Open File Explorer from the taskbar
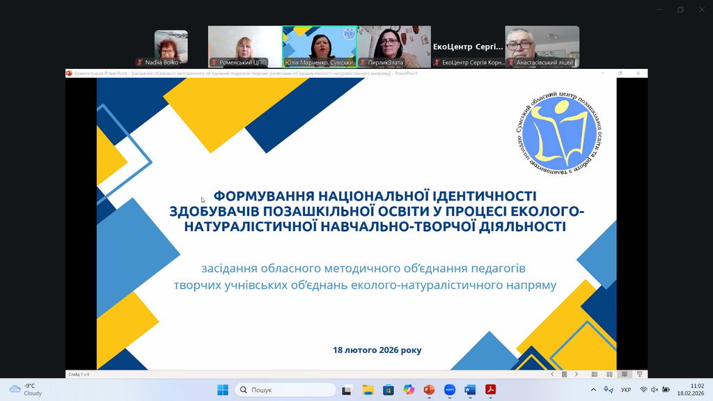 click(x=368, y=390)
